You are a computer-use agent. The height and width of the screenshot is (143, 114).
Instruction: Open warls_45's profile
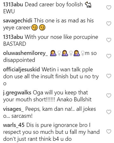14,125
